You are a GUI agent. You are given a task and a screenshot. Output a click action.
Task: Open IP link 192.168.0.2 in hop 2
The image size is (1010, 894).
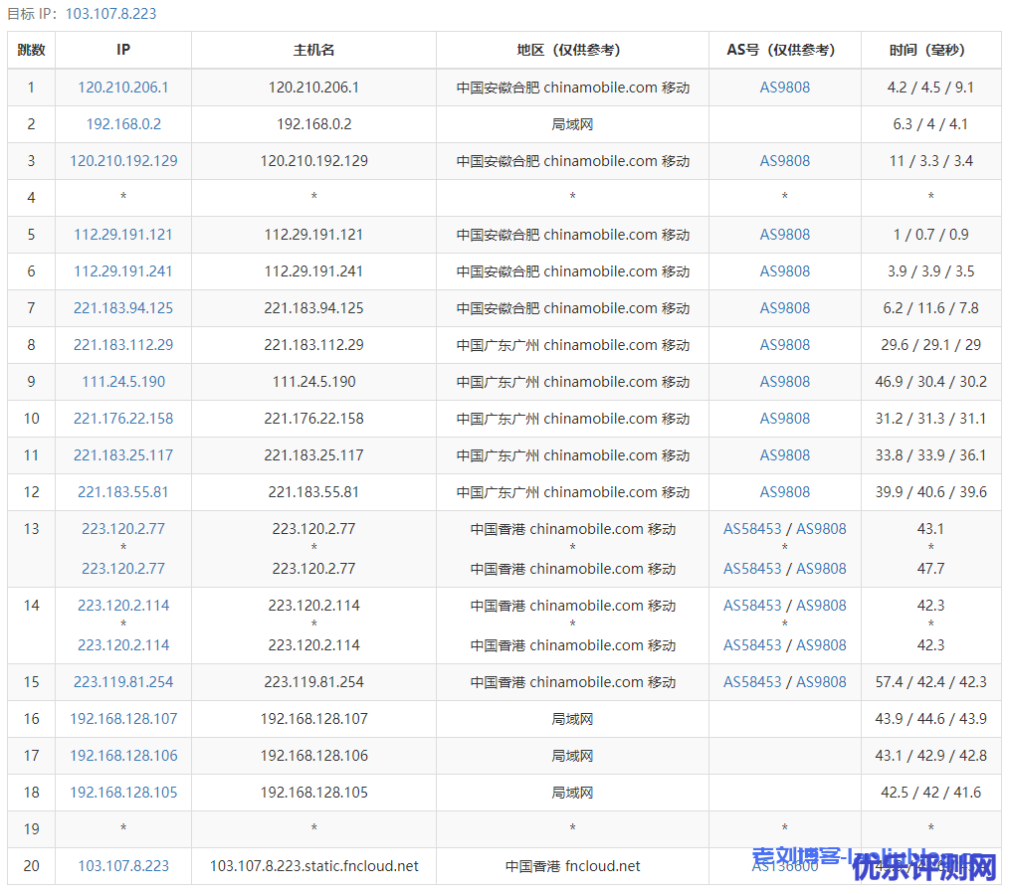[123, 124]
